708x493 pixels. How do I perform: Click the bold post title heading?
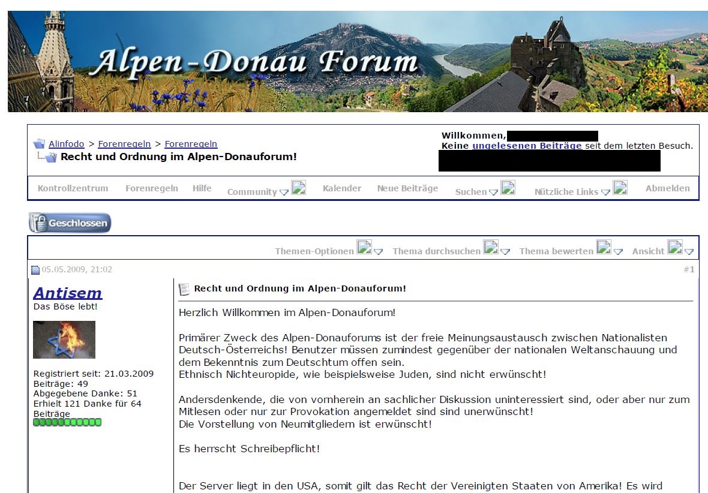300,288
